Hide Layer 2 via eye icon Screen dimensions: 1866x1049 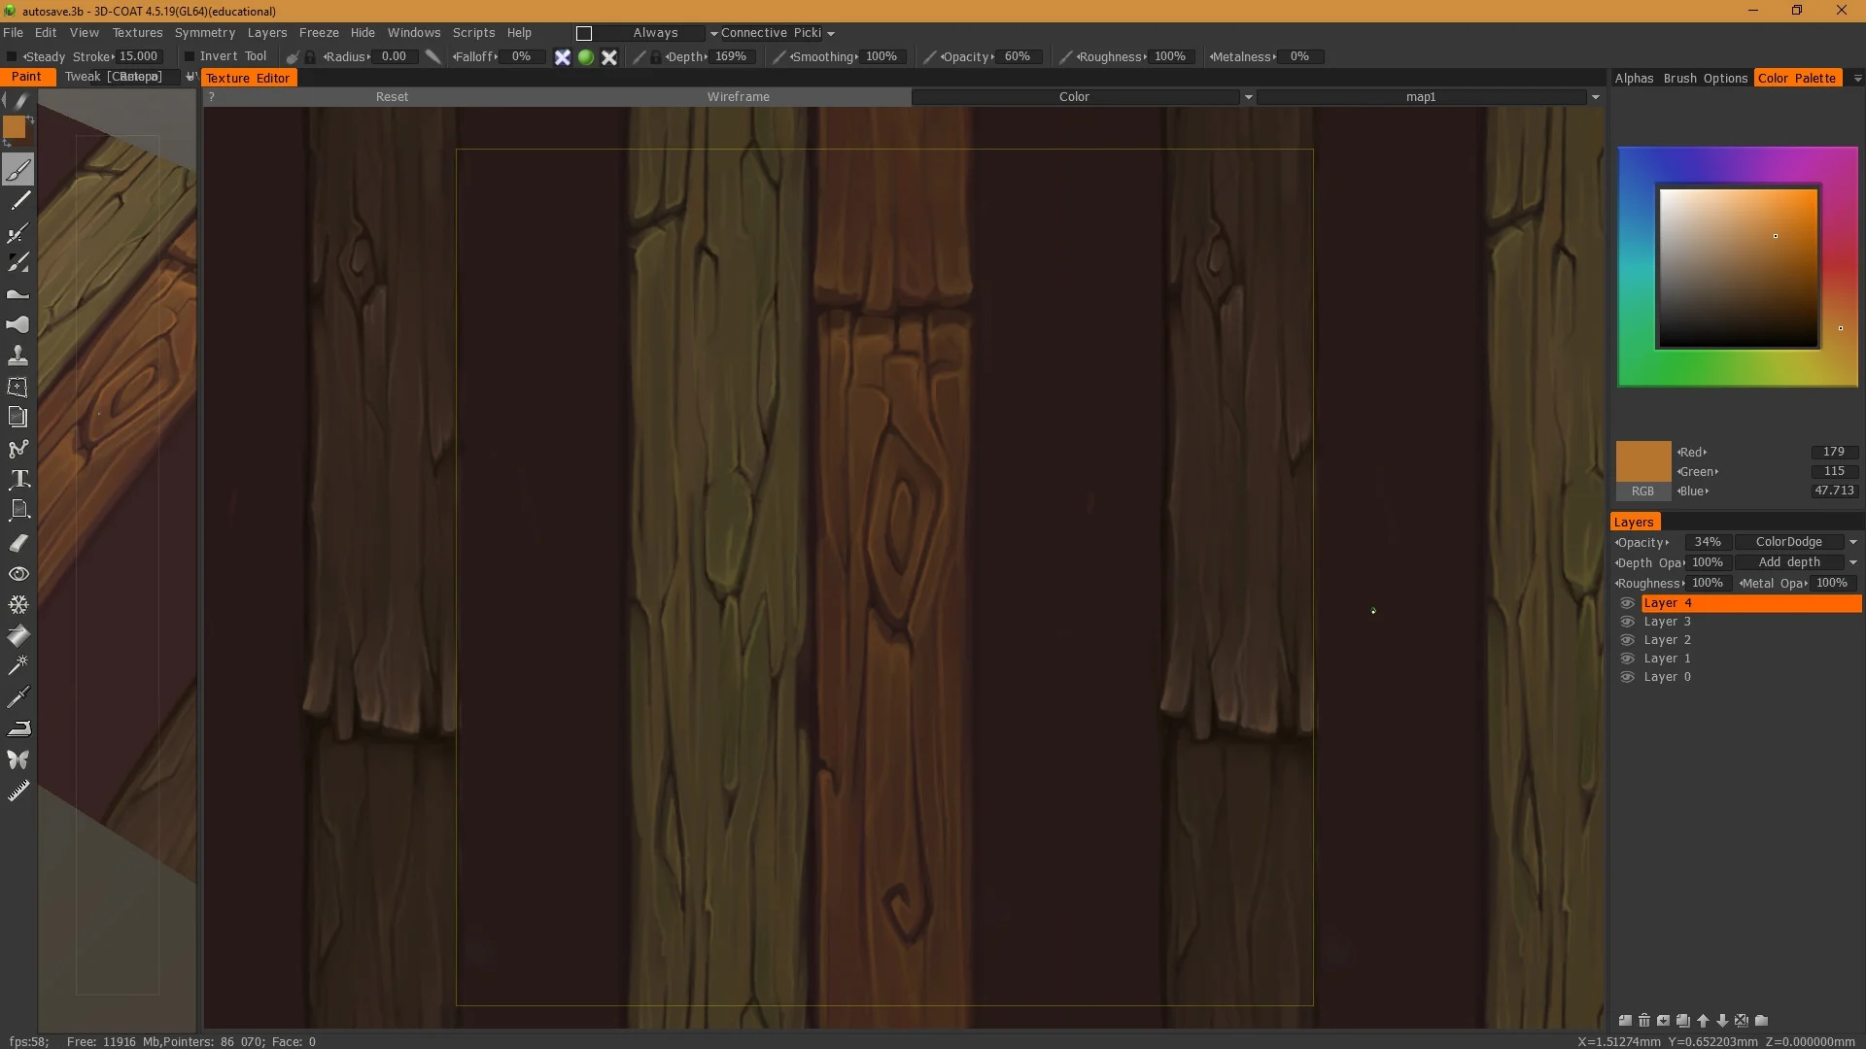click(x=1627, y=640)
